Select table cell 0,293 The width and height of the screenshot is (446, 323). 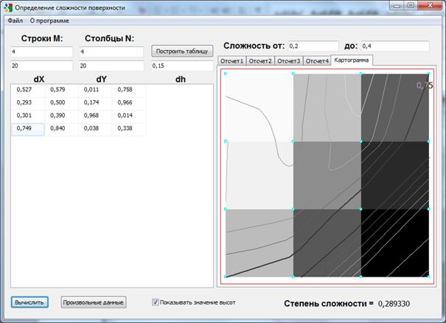click(27, 103)
